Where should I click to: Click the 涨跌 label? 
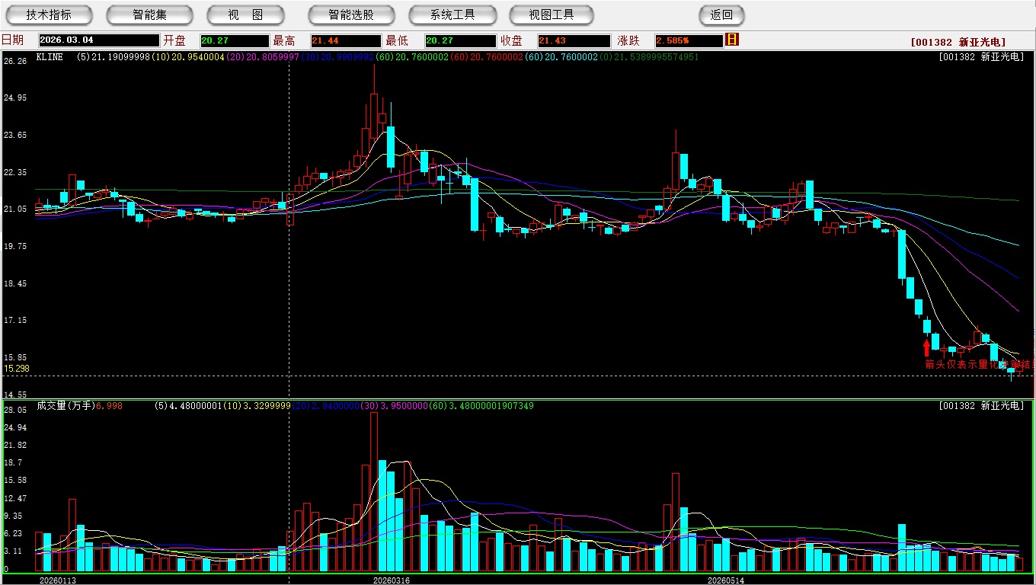click(x=628, y=40)
